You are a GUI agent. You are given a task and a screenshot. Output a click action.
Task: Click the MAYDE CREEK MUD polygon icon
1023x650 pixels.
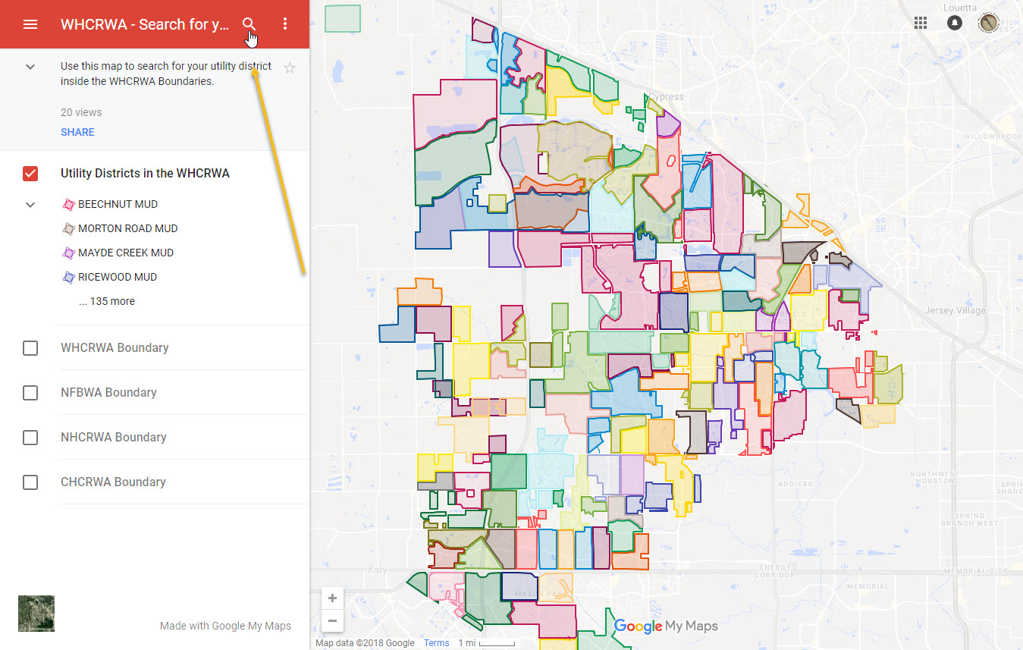[68, 253]
